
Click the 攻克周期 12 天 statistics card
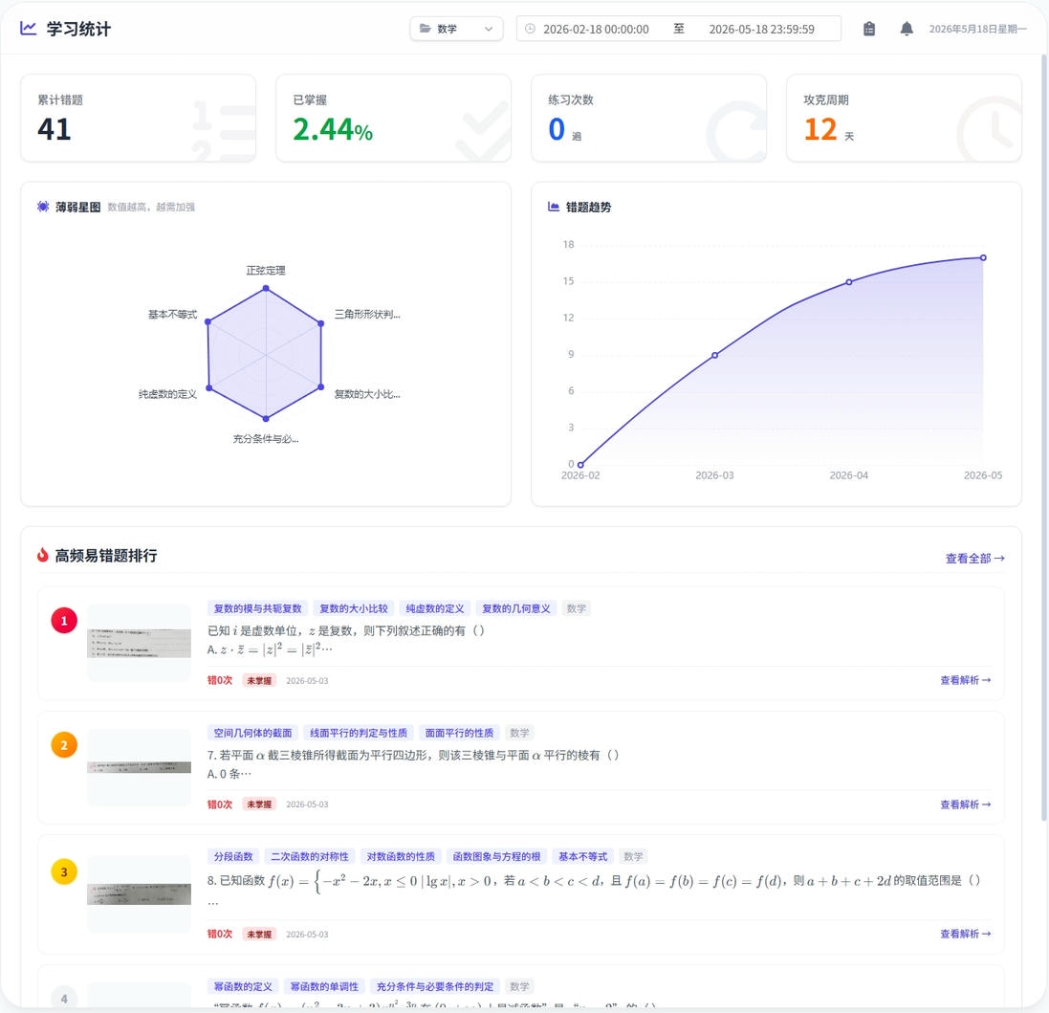tap(904, 118)
